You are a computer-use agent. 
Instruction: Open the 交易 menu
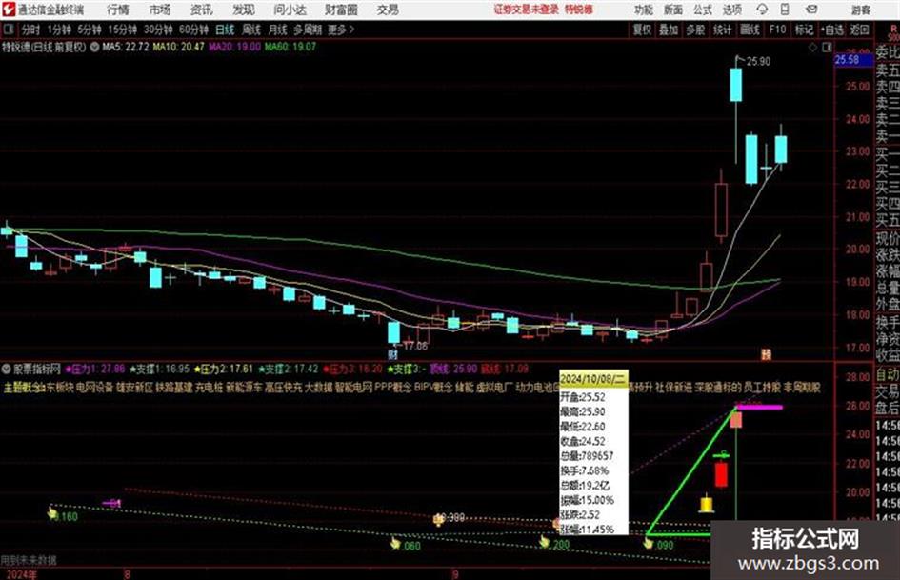388,10
